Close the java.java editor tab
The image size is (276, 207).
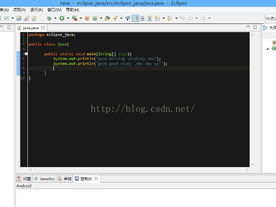(43, 27)
